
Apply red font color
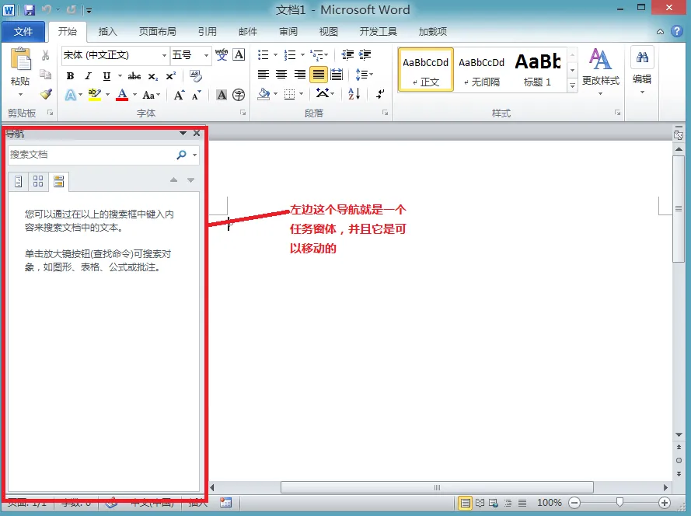tap(122, 95)
